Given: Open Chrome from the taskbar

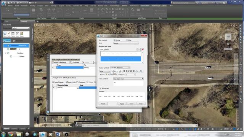Looking at the screenshot, I should click(11, 134).
